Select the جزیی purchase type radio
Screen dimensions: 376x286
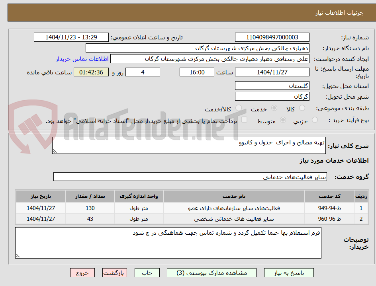[x=315, y=120]
